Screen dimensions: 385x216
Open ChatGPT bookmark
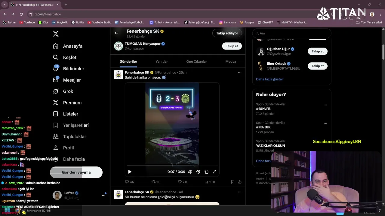(265, 22)
